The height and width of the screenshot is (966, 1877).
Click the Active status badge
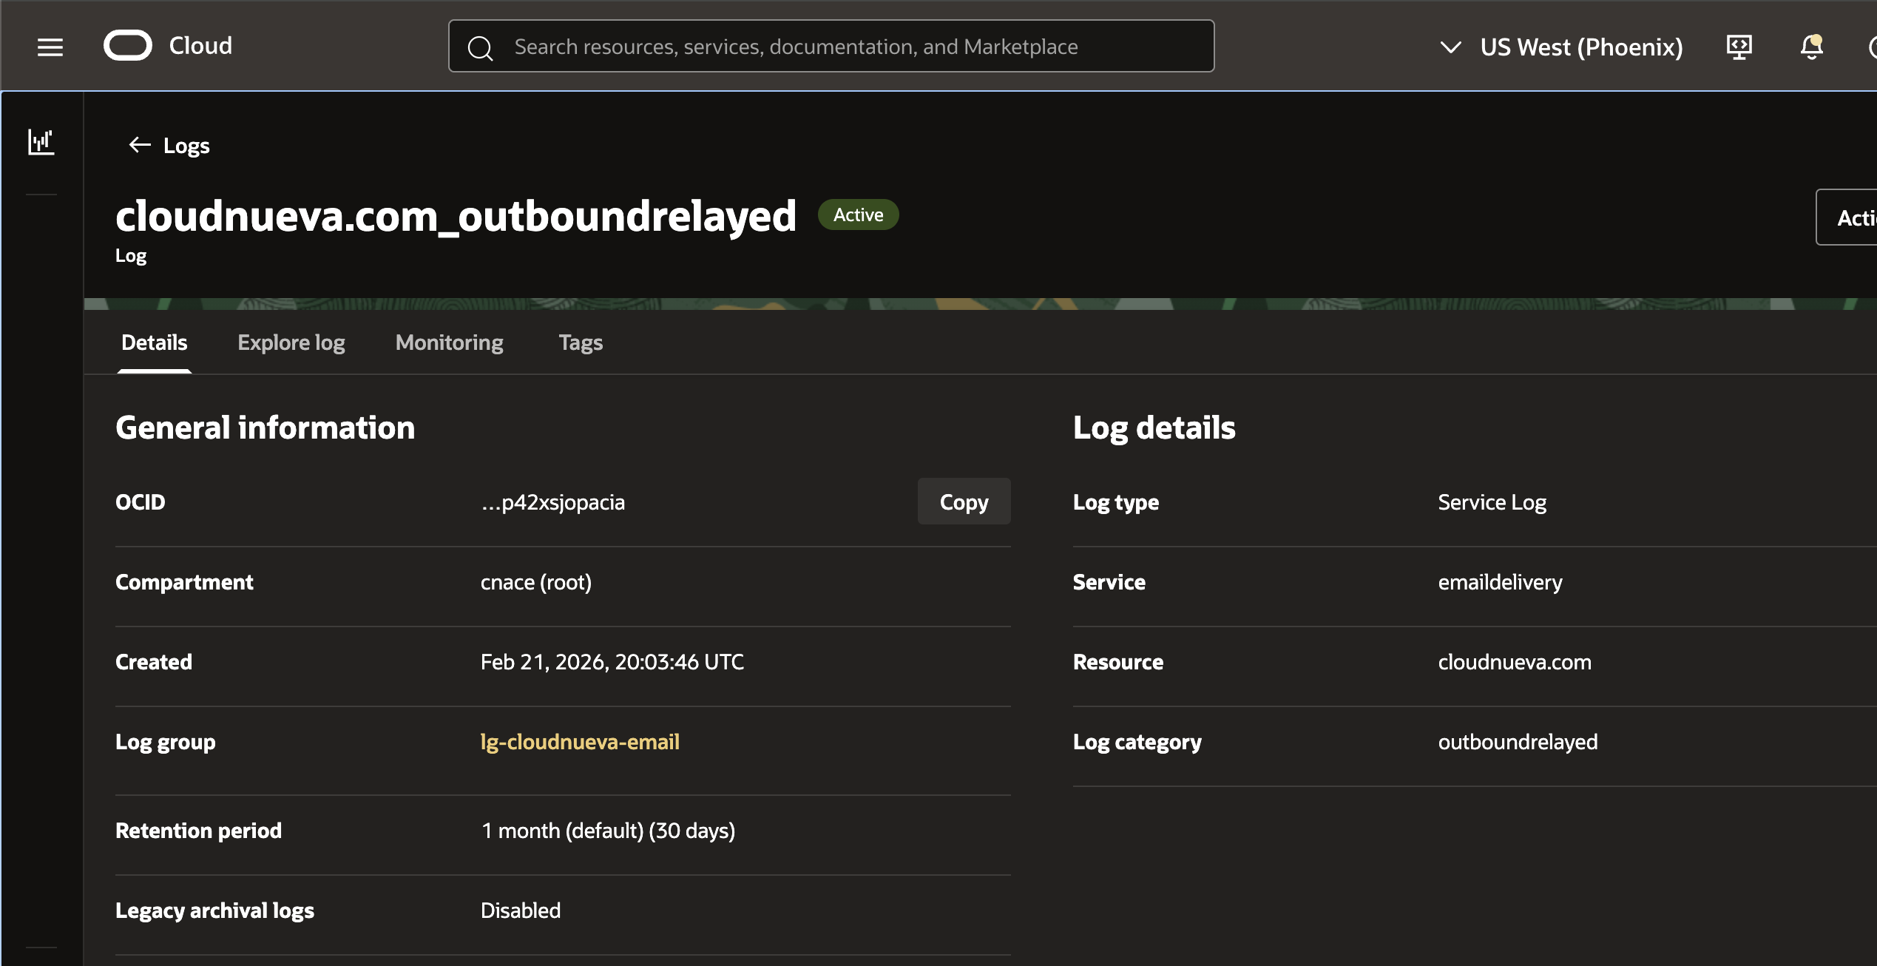tap(858, 215)
